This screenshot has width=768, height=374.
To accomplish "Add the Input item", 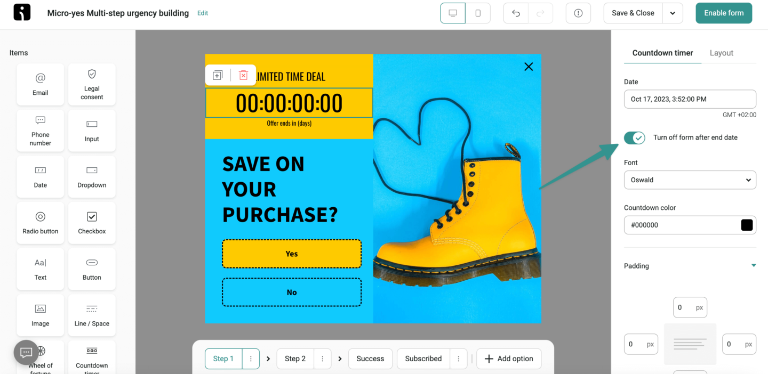I will pyautogui.click(x=92, y=131).
